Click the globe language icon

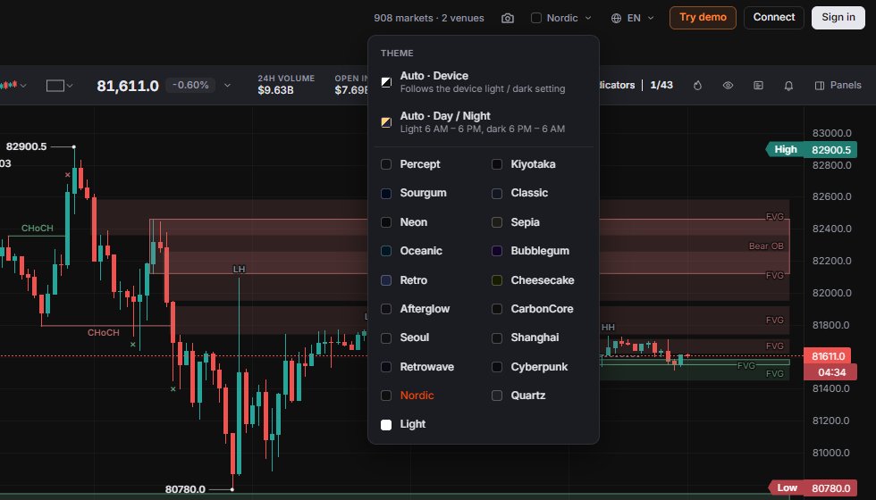tap(616, 19)
